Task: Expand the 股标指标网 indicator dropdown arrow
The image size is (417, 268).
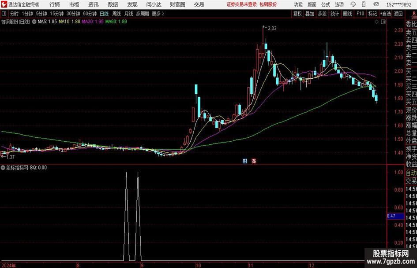Action: [3, 168]
